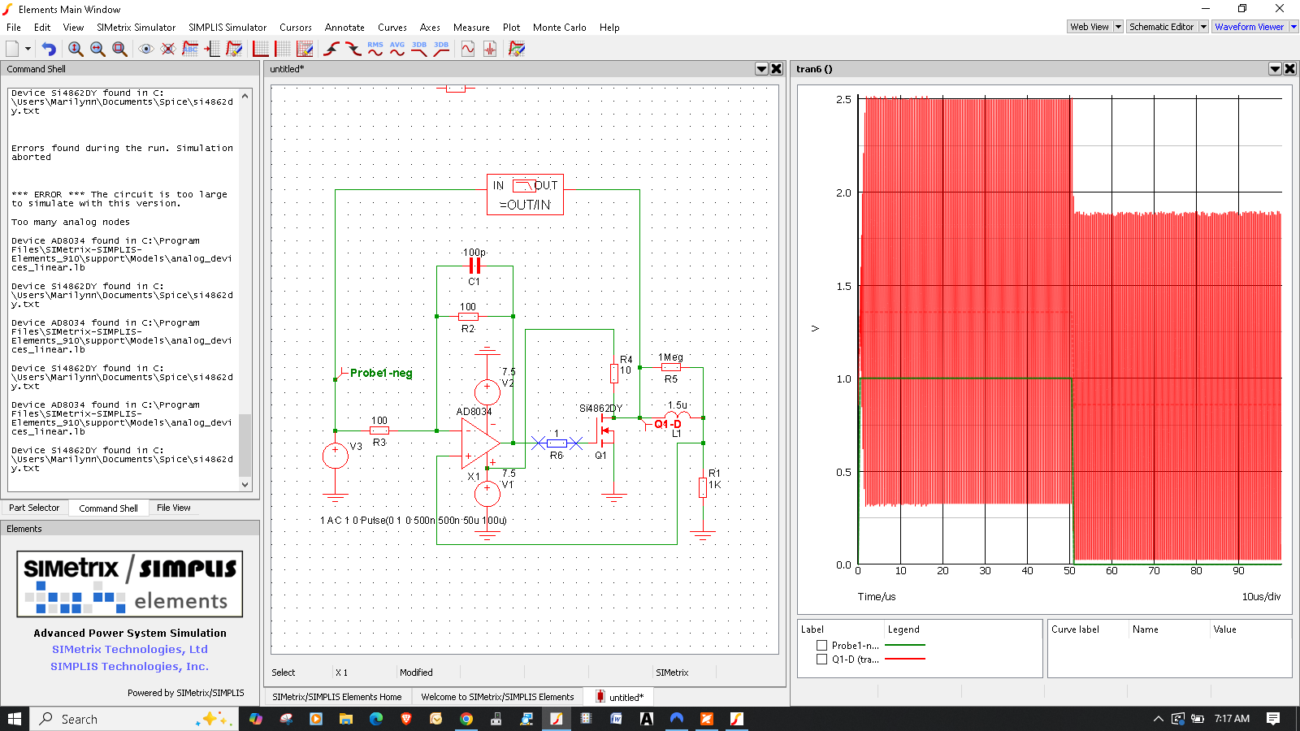Click Web View button

(x=1090, y=27)
